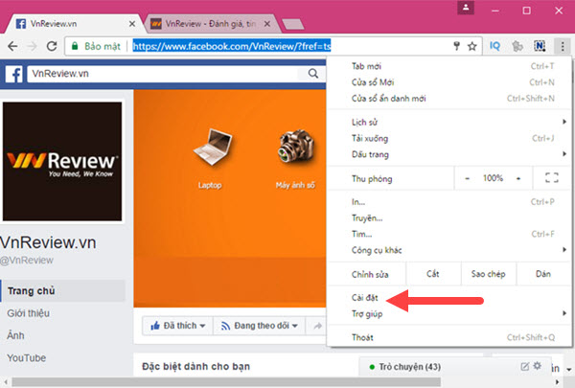The height and width of the screenshot is (388, 575).
Task: Click the Facebook search magnifier icon
Action: [312, 74]
